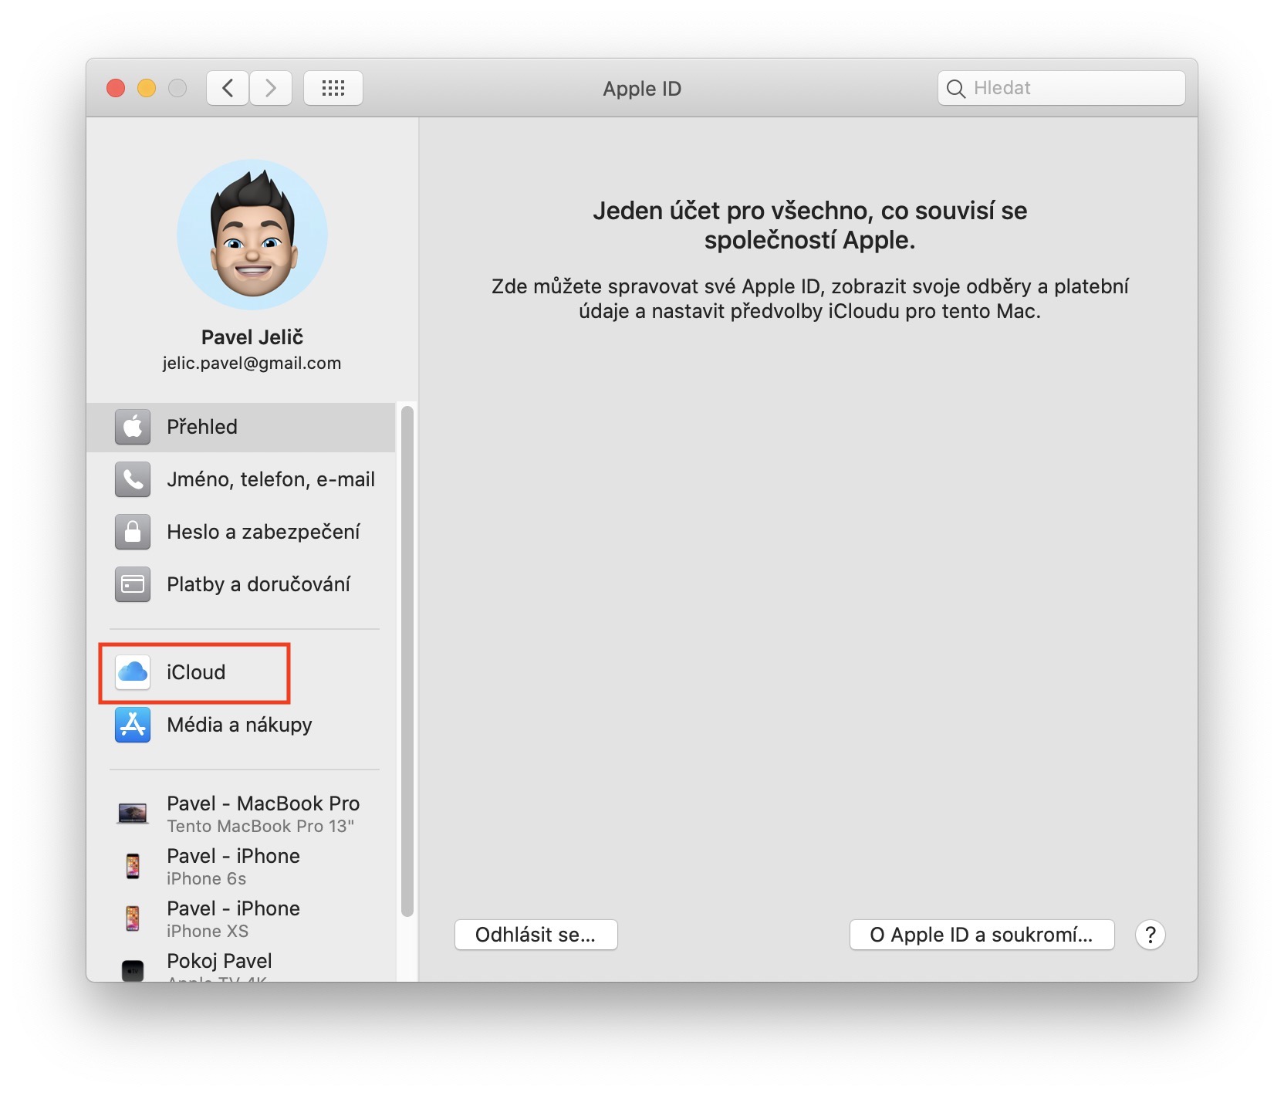Select the Pavel - iPhone 6s device
This screenshot has height=1096, width=1284.
coord(241,866)
